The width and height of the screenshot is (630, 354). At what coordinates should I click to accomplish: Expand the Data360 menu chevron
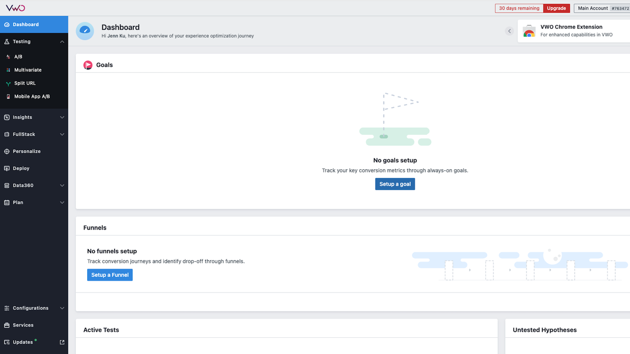[x=62, y=185]
